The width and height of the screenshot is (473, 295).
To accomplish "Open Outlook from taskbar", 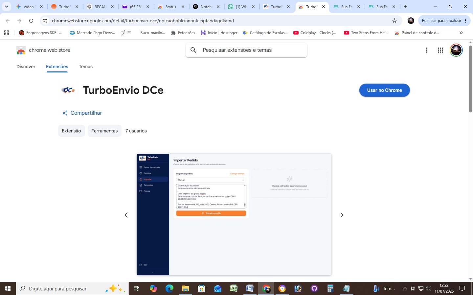I will (218, 288).
